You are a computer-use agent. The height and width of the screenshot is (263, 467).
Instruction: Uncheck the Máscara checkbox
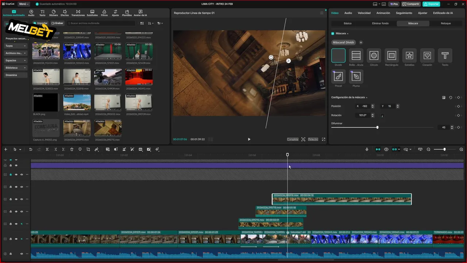333,33
